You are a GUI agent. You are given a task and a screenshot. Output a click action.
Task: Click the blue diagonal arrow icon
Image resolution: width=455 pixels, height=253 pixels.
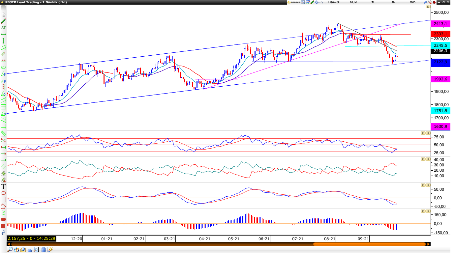[425, 2]
